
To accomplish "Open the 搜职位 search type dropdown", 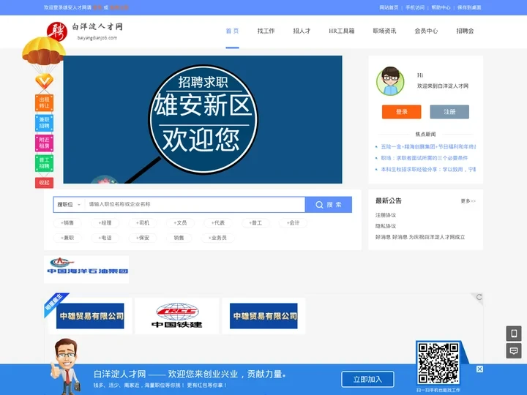I will click(69, 205).
